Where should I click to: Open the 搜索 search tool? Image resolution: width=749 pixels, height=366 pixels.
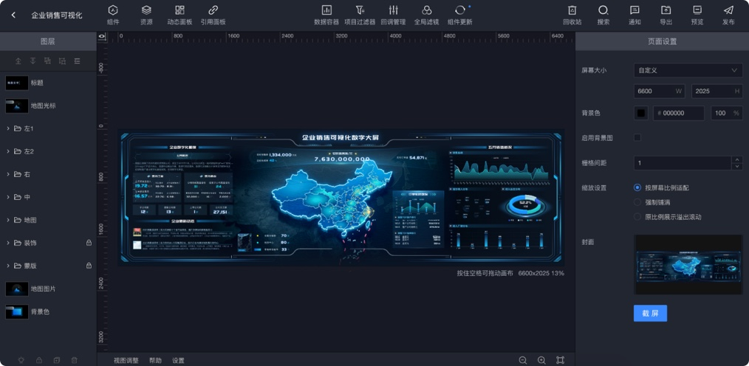(x=603, y=15)
